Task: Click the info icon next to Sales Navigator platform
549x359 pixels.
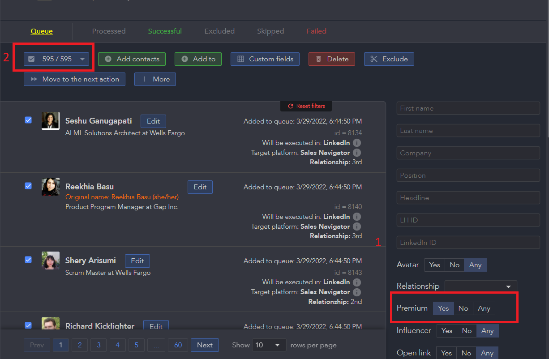Action: point(357,152)
